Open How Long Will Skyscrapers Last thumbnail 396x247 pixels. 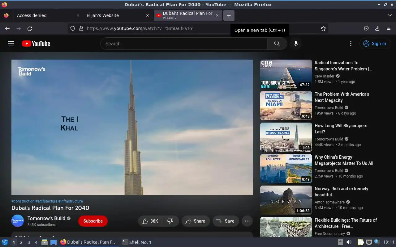(286, 137)
